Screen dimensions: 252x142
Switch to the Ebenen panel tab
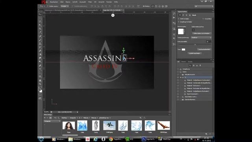183,62
